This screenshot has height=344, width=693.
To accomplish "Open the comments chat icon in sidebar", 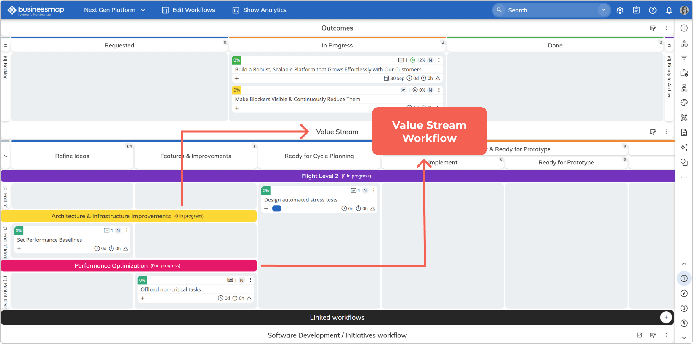I will [684, 162].
